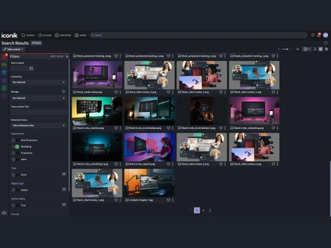Go to results page 2
331x248 pixels.
(x=203, y=210)
